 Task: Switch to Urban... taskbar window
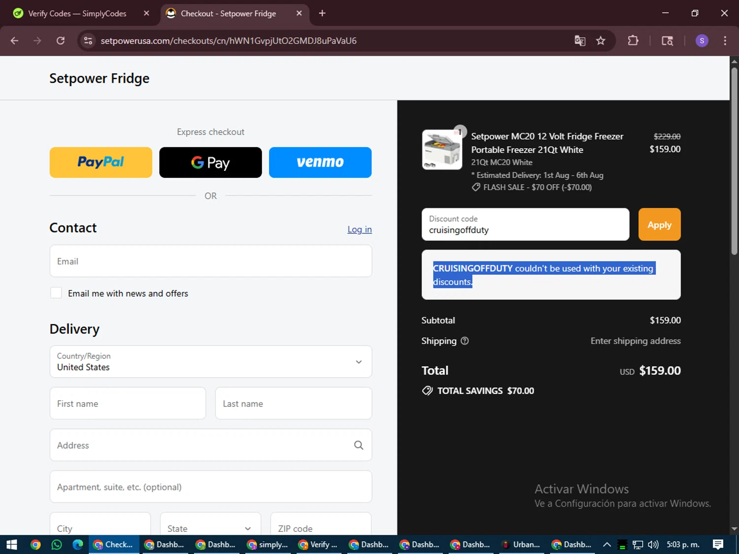pyautogui.click(x=521, y=545)
